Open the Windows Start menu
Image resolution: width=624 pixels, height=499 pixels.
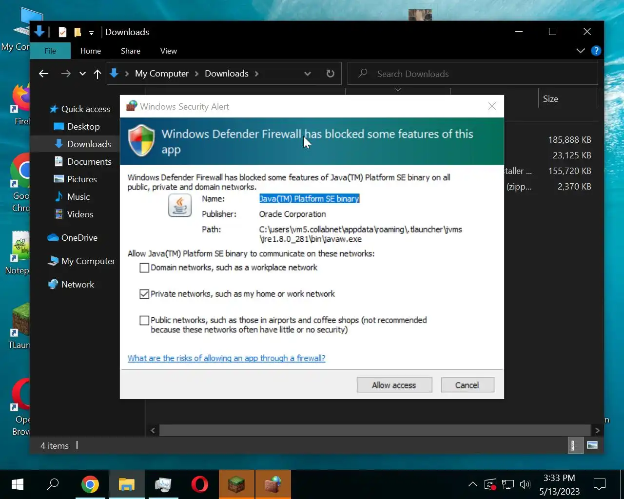pos(18,484)
